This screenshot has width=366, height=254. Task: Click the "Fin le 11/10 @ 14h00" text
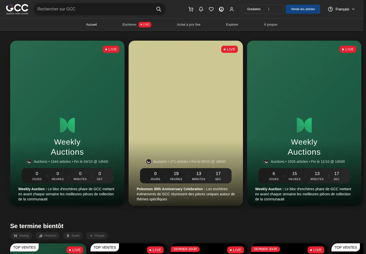pos(328,162)
